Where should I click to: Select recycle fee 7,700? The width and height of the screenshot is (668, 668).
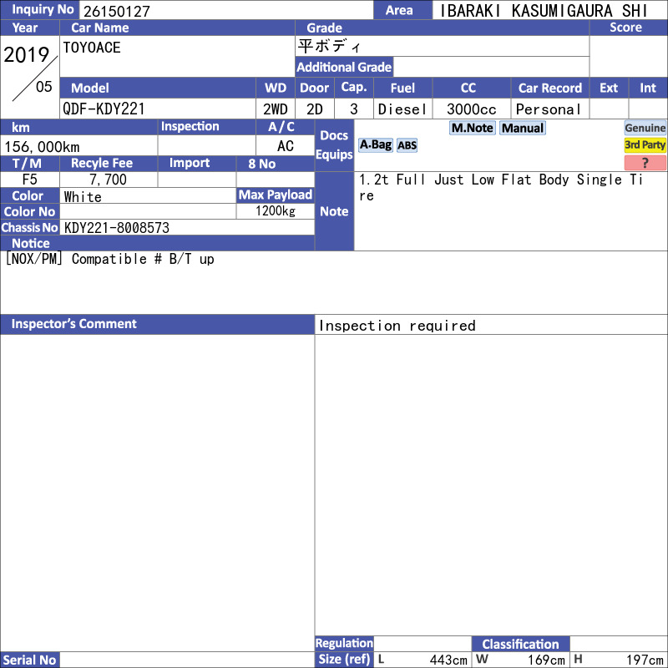point(108,180)
